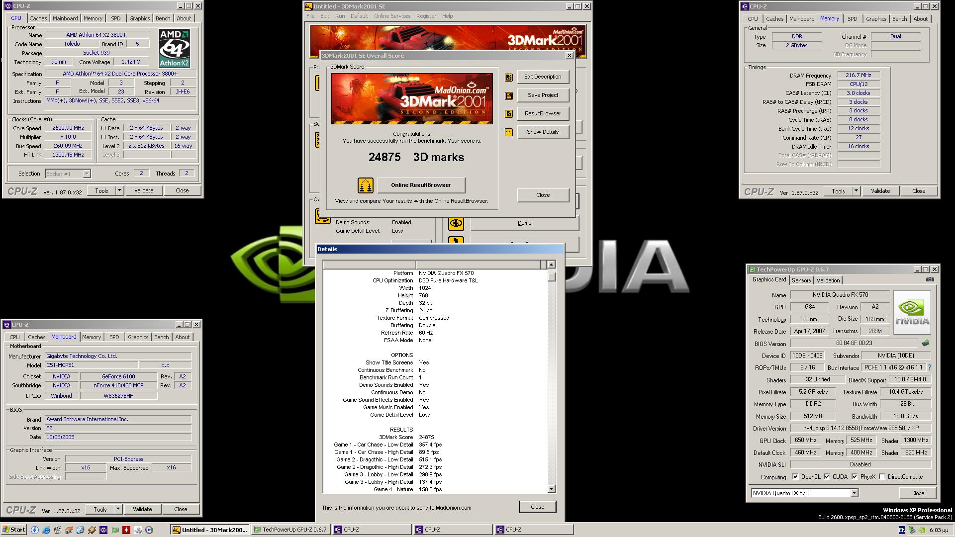Open the NVIDIA tray icon
The height and width of the screenshot is (537, 955).
[921, 530]
